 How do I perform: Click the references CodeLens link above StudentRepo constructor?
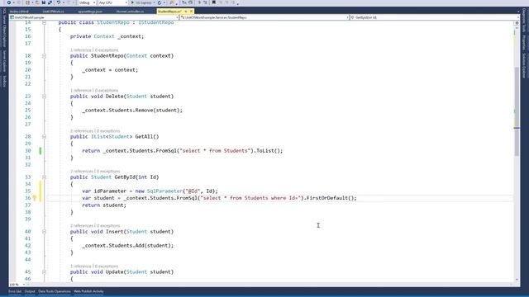81,49
